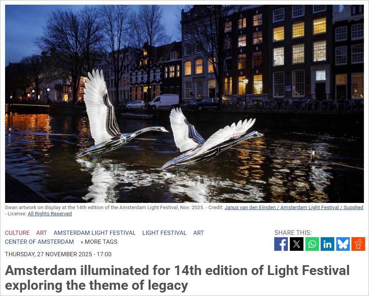This screenshot has width=369, height=296.
Task: Open the All Rights Reserved license link
Action: [50, 213]
